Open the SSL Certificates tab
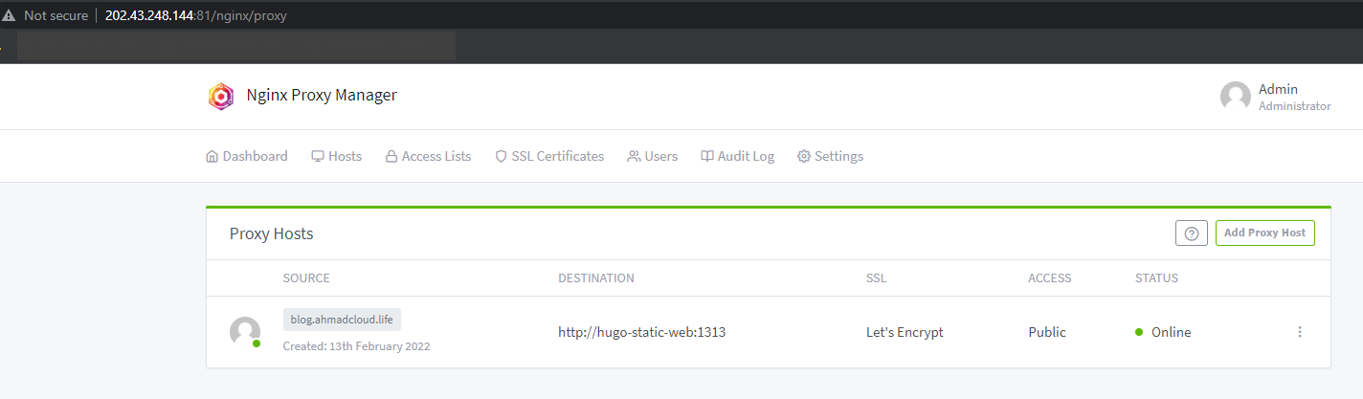This screenshot has height=399, width=1363. pos(549,156)
